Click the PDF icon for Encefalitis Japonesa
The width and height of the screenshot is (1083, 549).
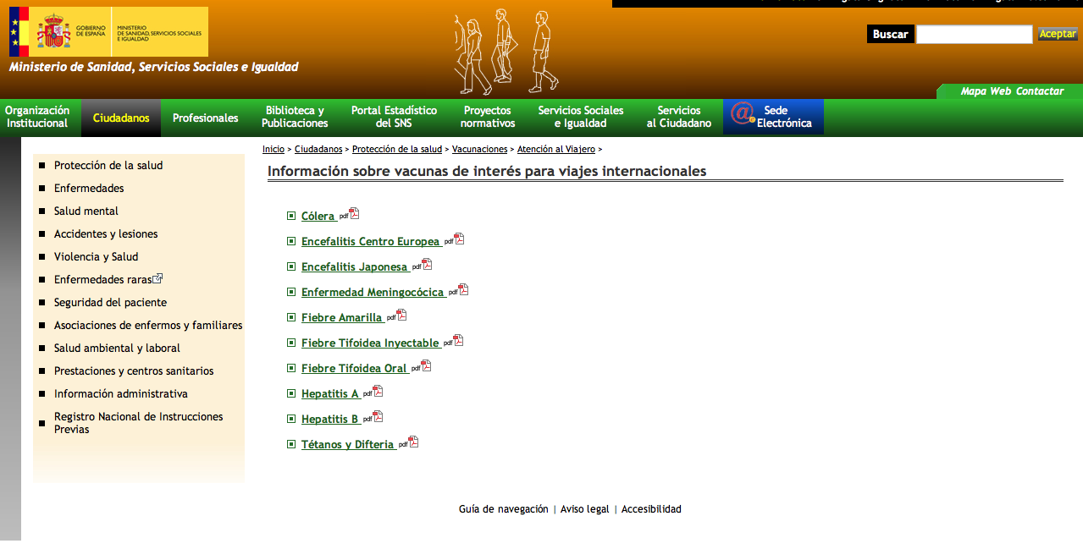click(427, 265)
